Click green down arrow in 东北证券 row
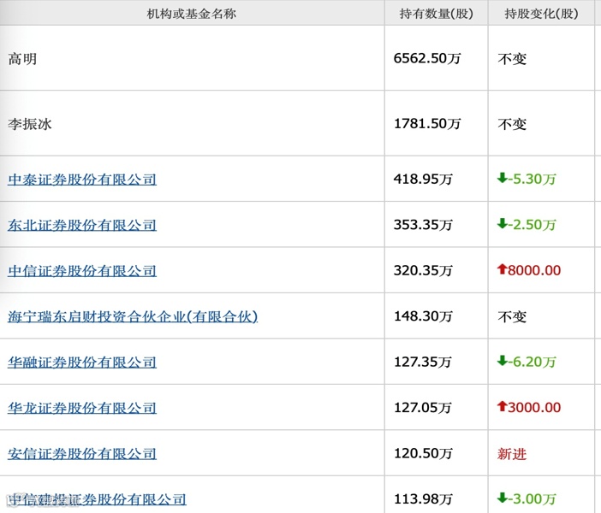 [502, 223]
